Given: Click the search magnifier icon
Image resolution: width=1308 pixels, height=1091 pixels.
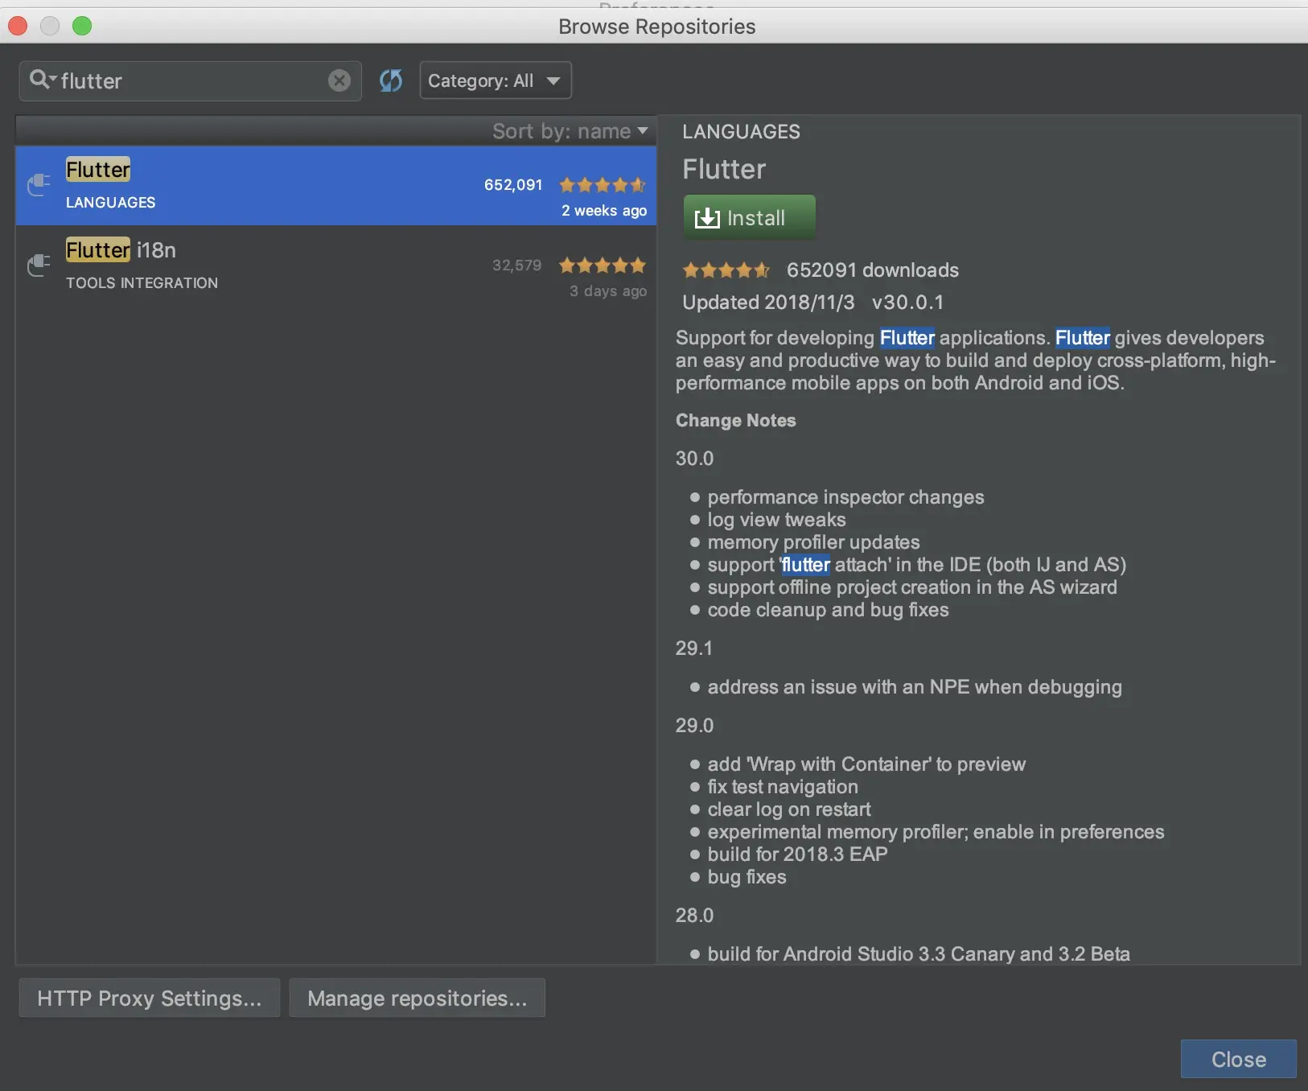Looking at the screenshot, I should click(x=38, y=80).
